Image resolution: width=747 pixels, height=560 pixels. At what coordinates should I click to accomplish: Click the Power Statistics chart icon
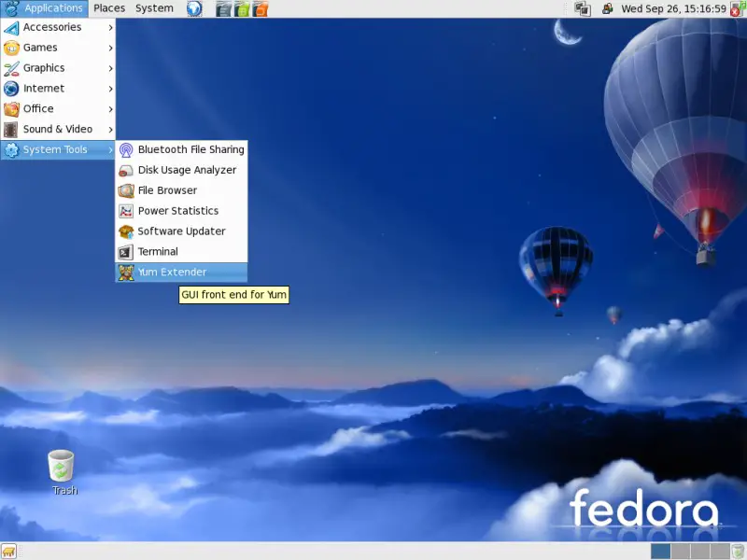(126, 211)
